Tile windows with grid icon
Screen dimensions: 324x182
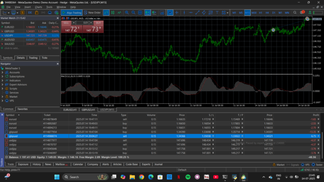[140, 13]
